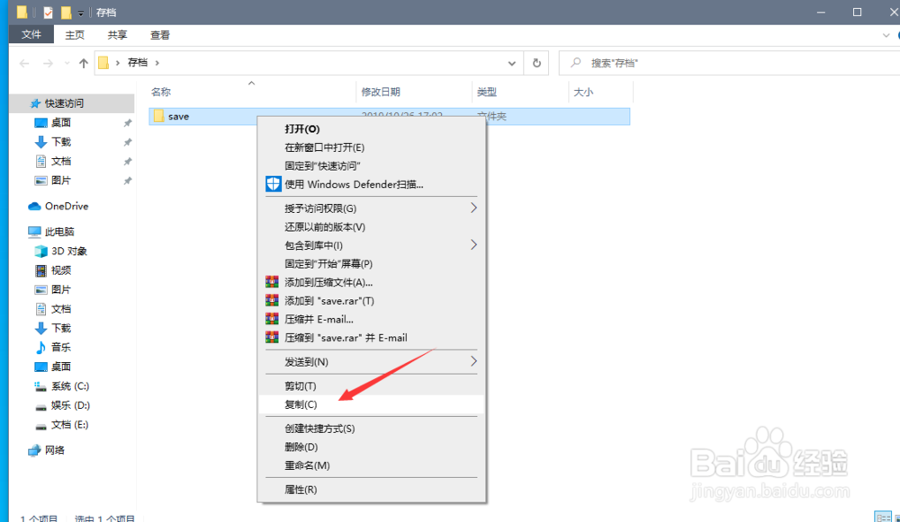Open 存档 via the breadcrumb link
Screen dimensions: 900x522
pos(139,62)
